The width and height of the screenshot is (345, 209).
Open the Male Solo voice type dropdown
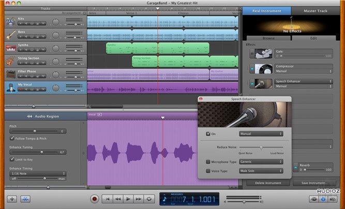[261, 171]
